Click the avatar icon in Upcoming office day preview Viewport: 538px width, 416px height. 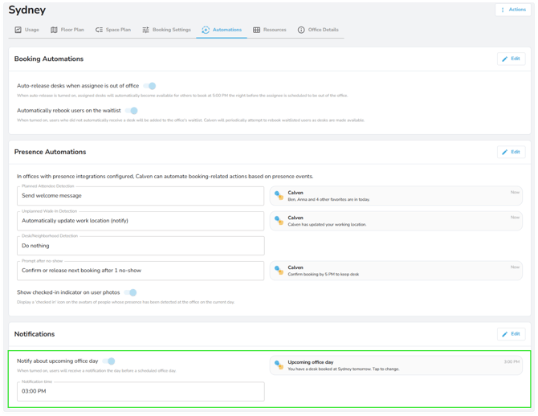(x=279, y=365)
